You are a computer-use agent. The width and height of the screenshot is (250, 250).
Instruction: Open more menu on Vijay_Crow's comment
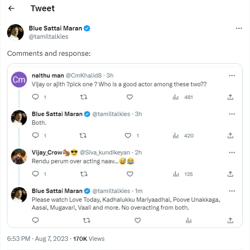point(231,152)
